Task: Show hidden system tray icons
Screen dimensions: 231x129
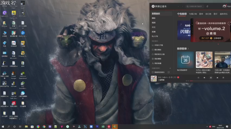Action: tap(207, 127)
